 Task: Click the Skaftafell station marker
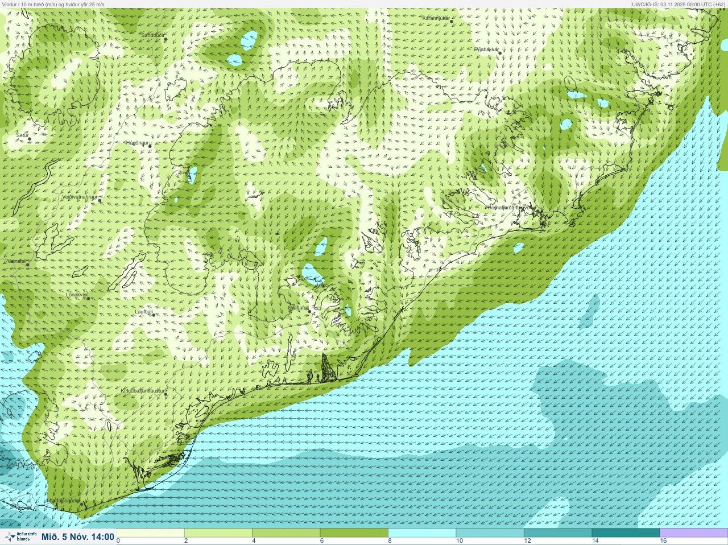(309, 311)
